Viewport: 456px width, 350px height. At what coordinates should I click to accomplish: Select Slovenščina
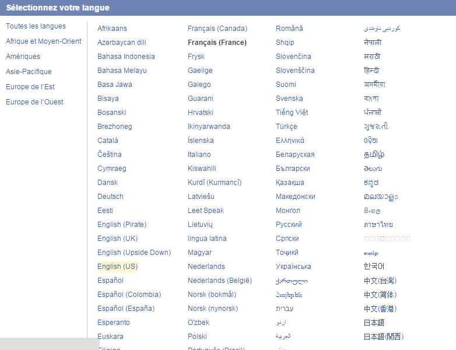295,71
